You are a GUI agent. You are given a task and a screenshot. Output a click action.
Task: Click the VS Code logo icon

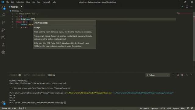coord(3,2)
